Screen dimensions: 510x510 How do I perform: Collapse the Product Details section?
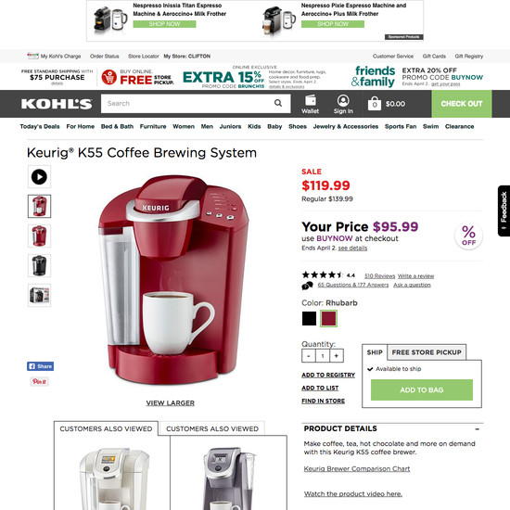478,429
